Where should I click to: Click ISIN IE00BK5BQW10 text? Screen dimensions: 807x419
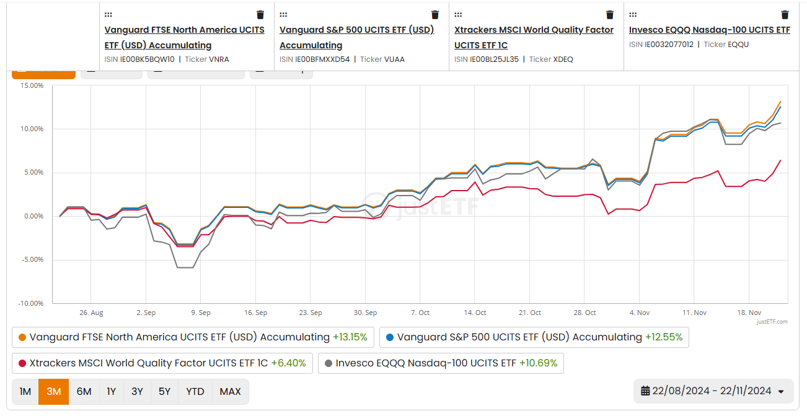click(139, 59)
